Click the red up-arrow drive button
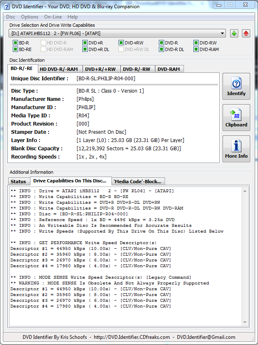258x345 pixels. click(246, 33)
